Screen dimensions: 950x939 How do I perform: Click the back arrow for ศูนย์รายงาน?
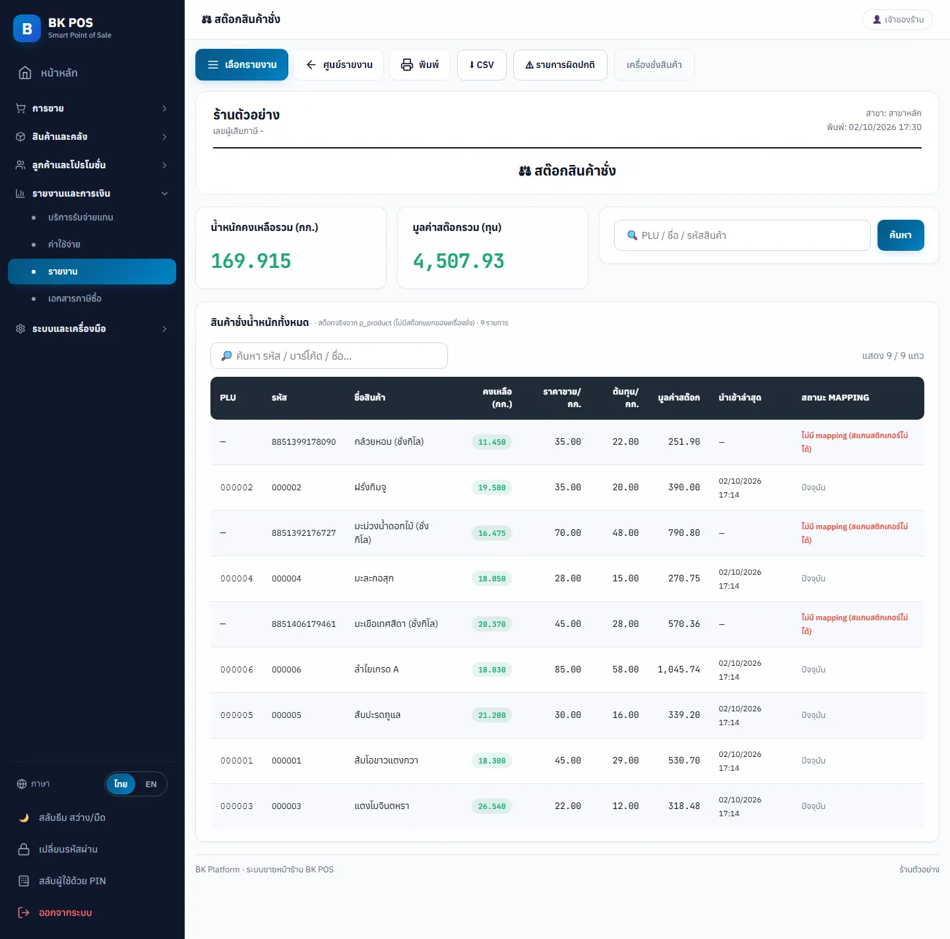[x=311, y=65]
